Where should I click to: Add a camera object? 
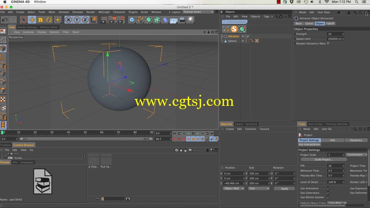point(182,20)
